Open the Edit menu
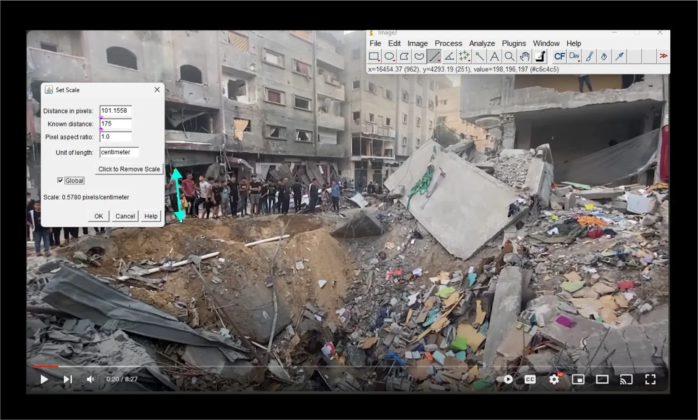This screenshot has width=698, height=420. (394, 43)
